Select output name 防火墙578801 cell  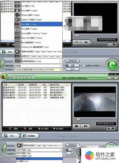(x=56, y=95)
